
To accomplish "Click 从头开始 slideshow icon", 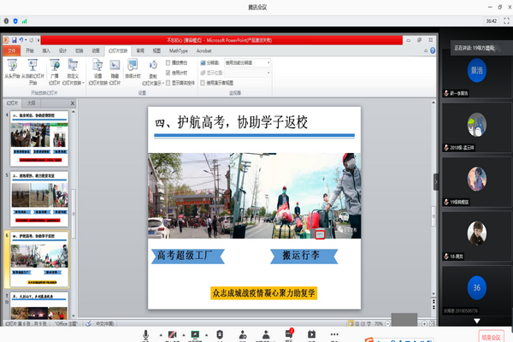I will click(x=14, y=67).
